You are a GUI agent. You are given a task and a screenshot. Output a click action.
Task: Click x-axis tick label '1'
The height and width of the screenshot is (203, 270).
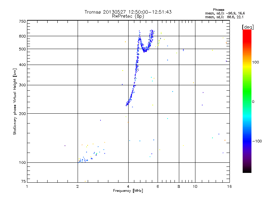27,186
